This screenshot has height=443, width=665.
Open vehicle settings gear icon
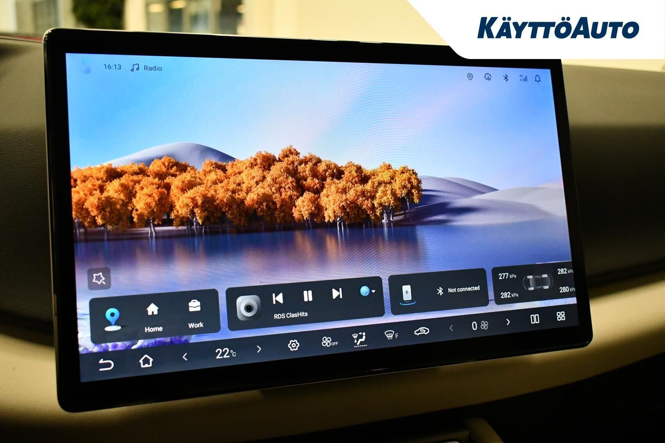(x=293, y=345)
